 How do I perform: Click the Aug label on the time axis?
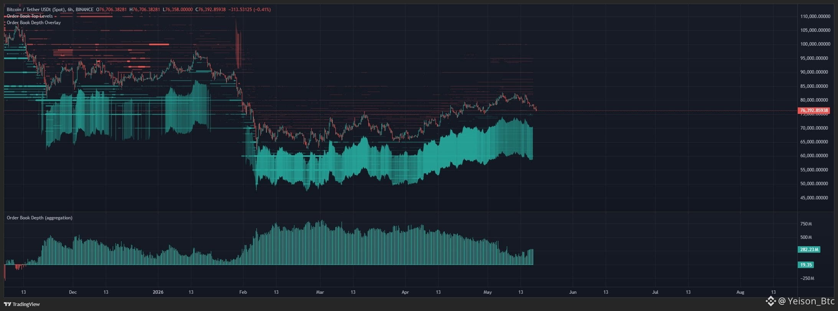point(740,292)
